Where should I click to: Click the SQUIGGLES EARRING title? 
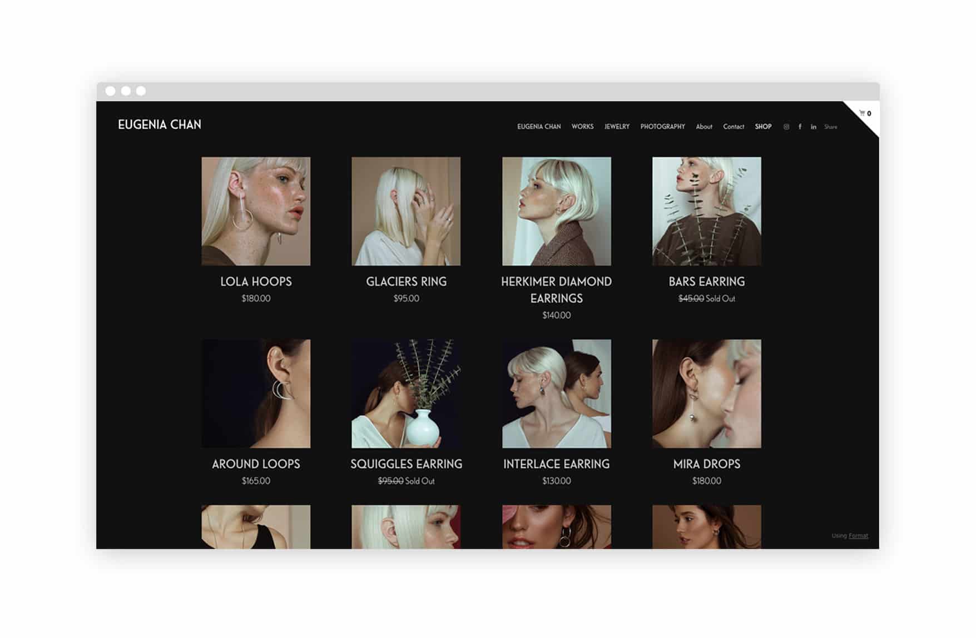click(x=406, y=464)
